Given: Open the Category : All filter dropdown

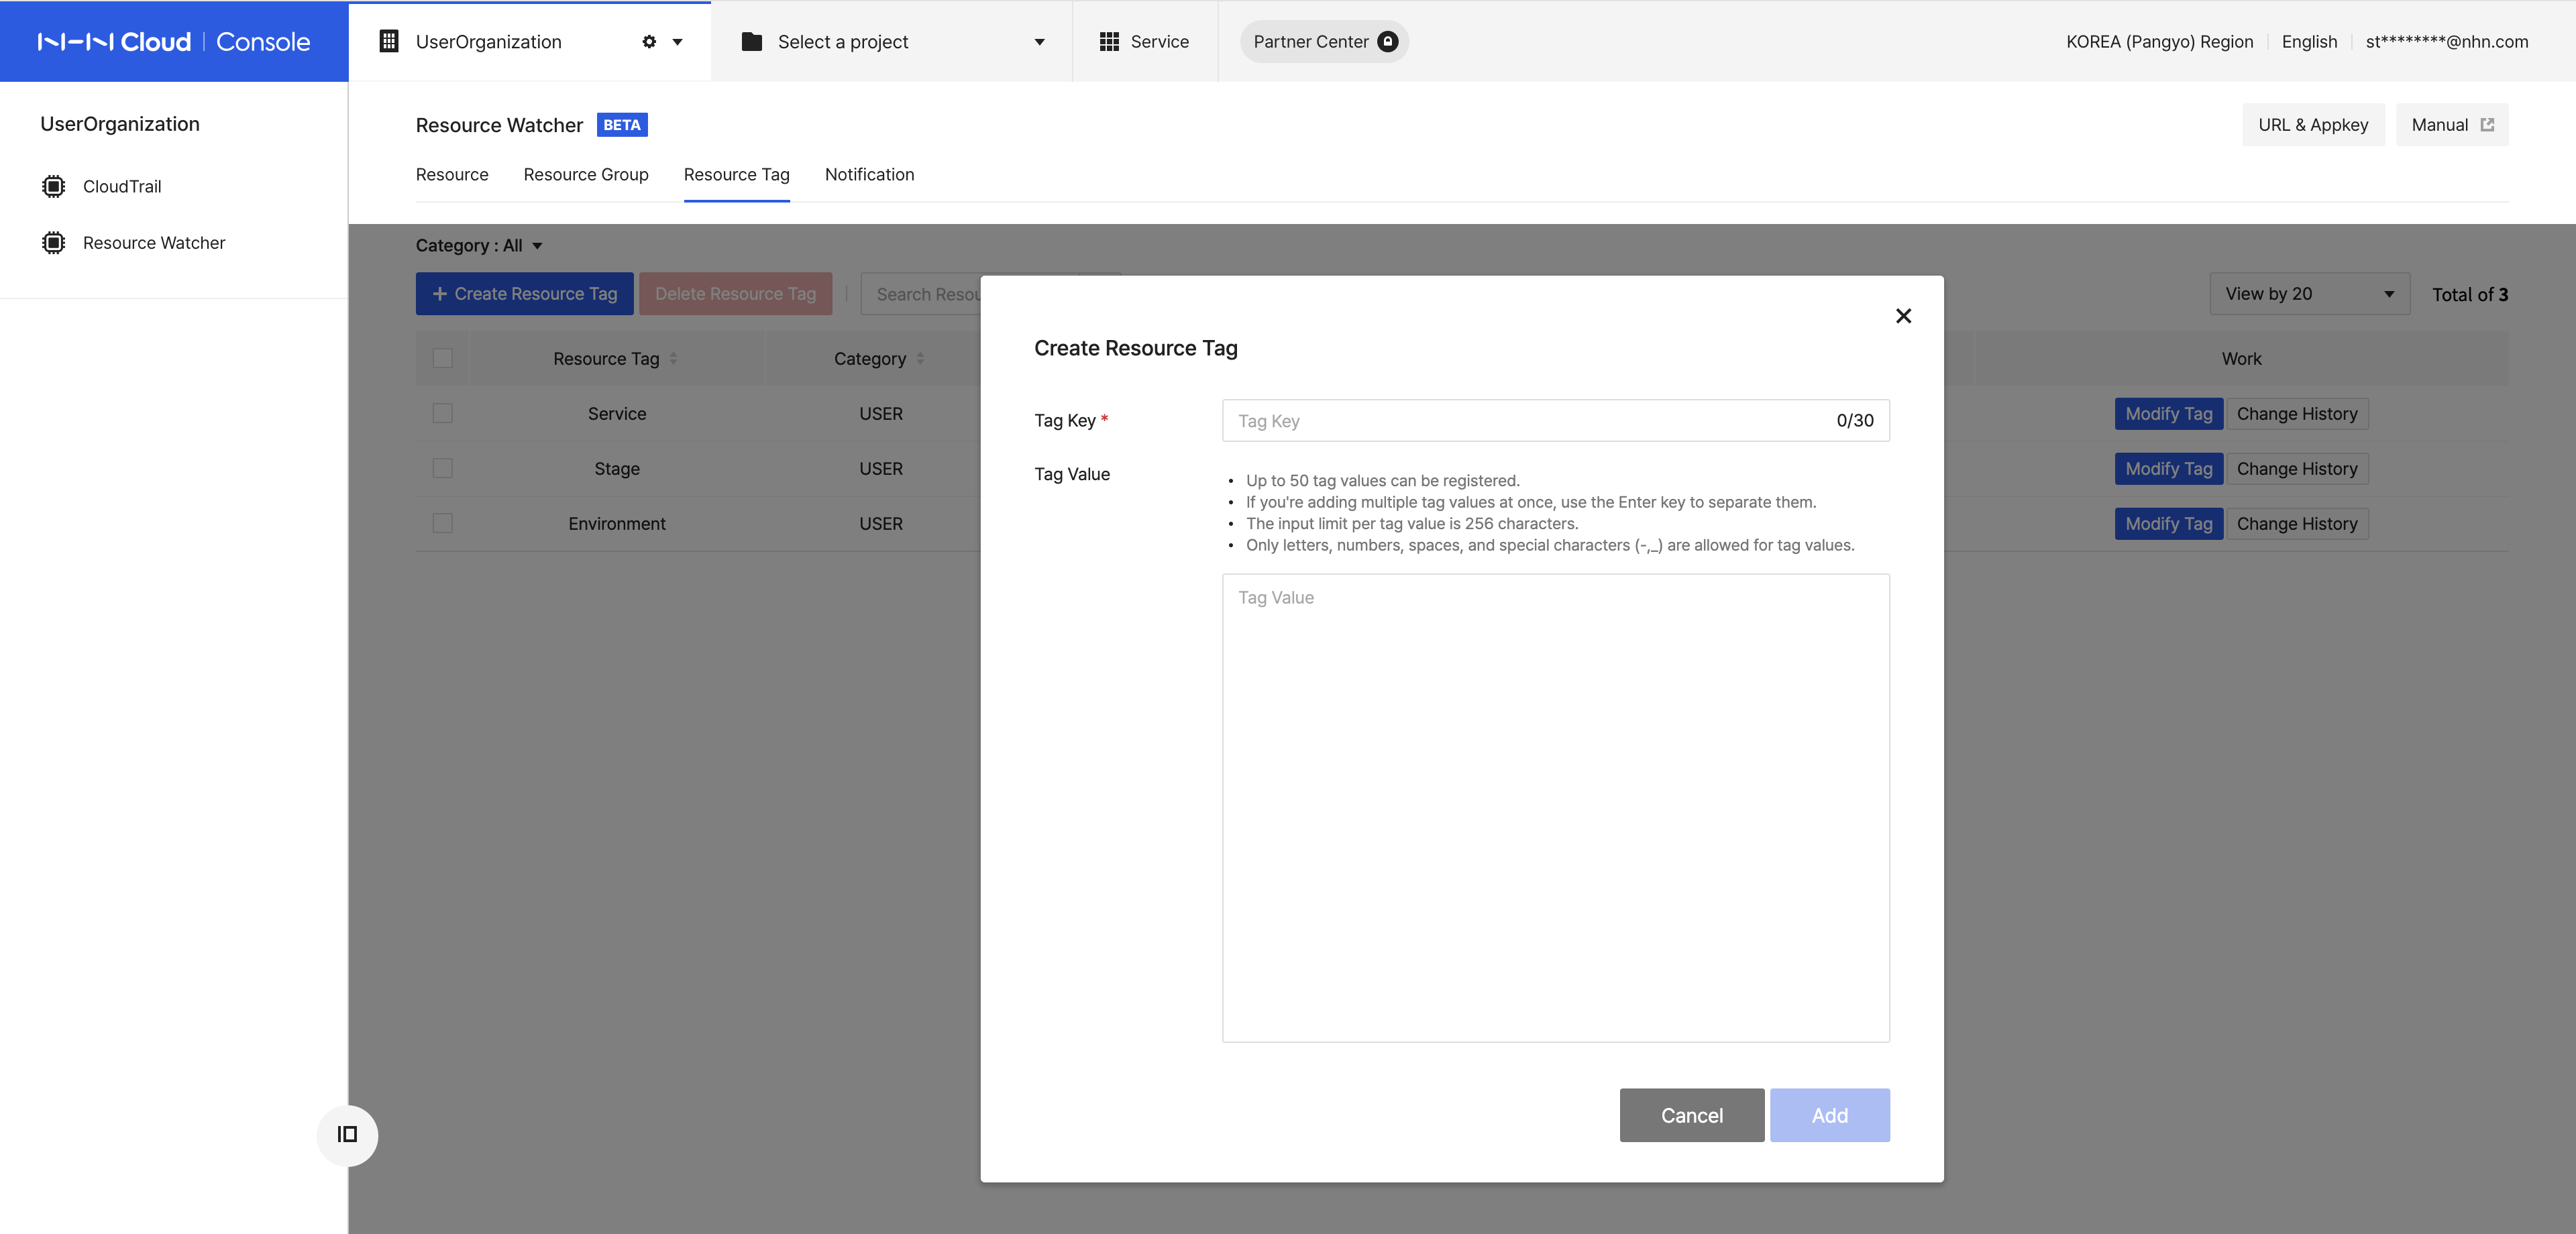Looking at the screenshot, I should click(479, 246).
